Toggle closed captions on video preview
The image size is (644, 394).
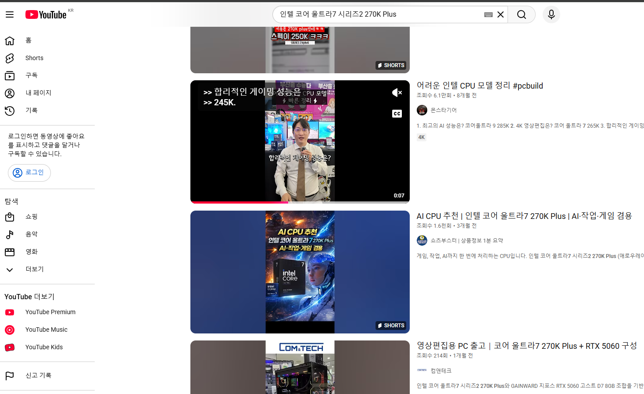397,114
